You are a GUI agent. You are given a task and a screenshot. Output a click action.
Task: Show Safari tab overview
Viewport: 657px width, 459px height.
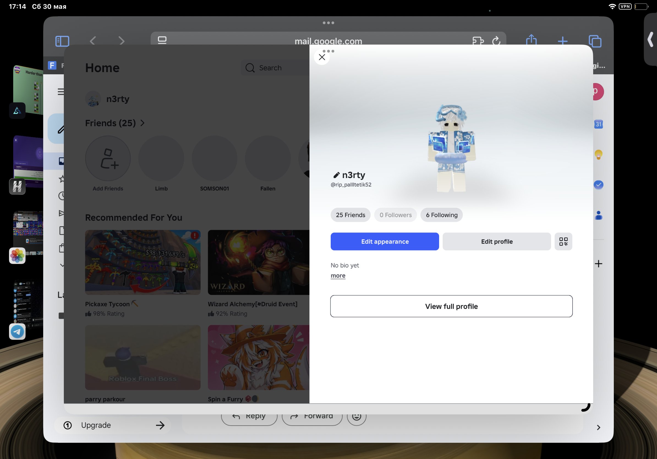click(x=595, y=41)
